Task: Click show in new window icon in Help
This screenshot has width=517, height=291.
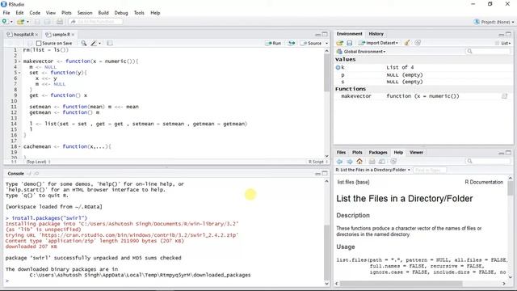Action: [382, 162]
